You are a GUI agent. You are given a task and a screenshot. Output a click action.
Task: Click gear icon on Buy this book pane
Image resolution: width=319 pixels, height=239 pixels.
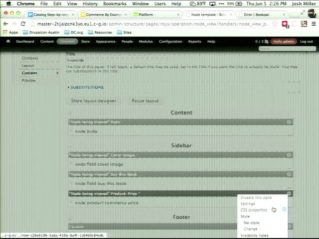click(x=289, y=174)
